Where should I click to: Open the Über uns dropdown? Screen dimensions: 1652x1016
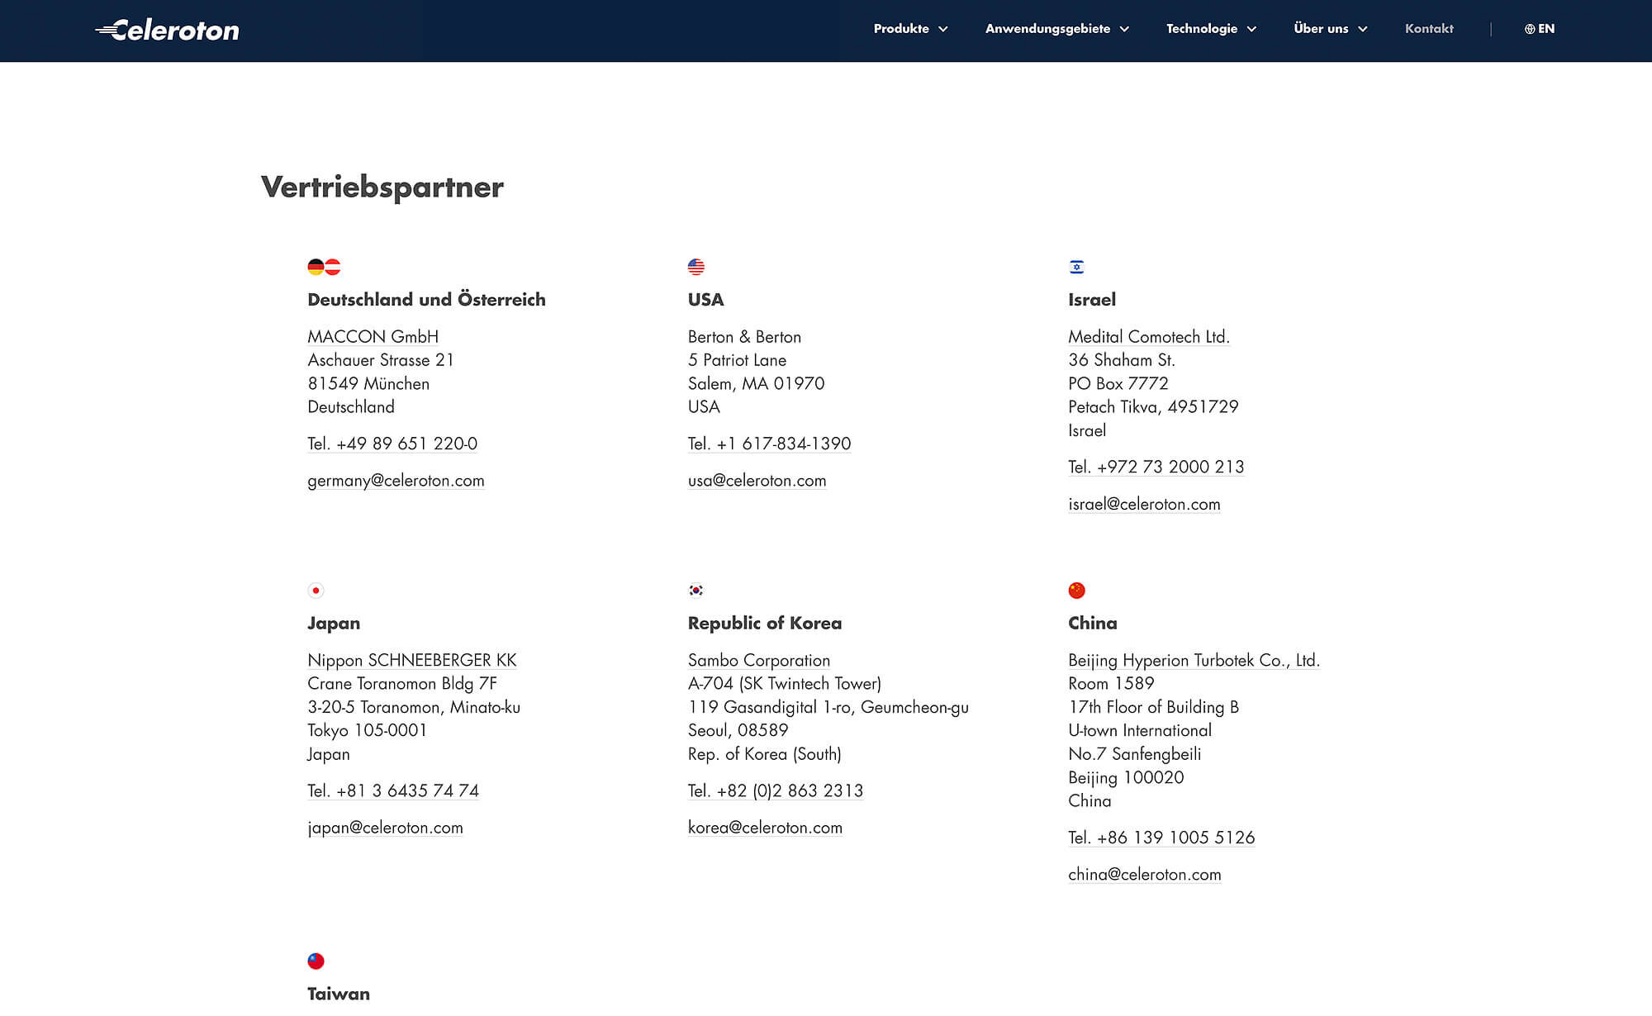tap(1329, 29)
